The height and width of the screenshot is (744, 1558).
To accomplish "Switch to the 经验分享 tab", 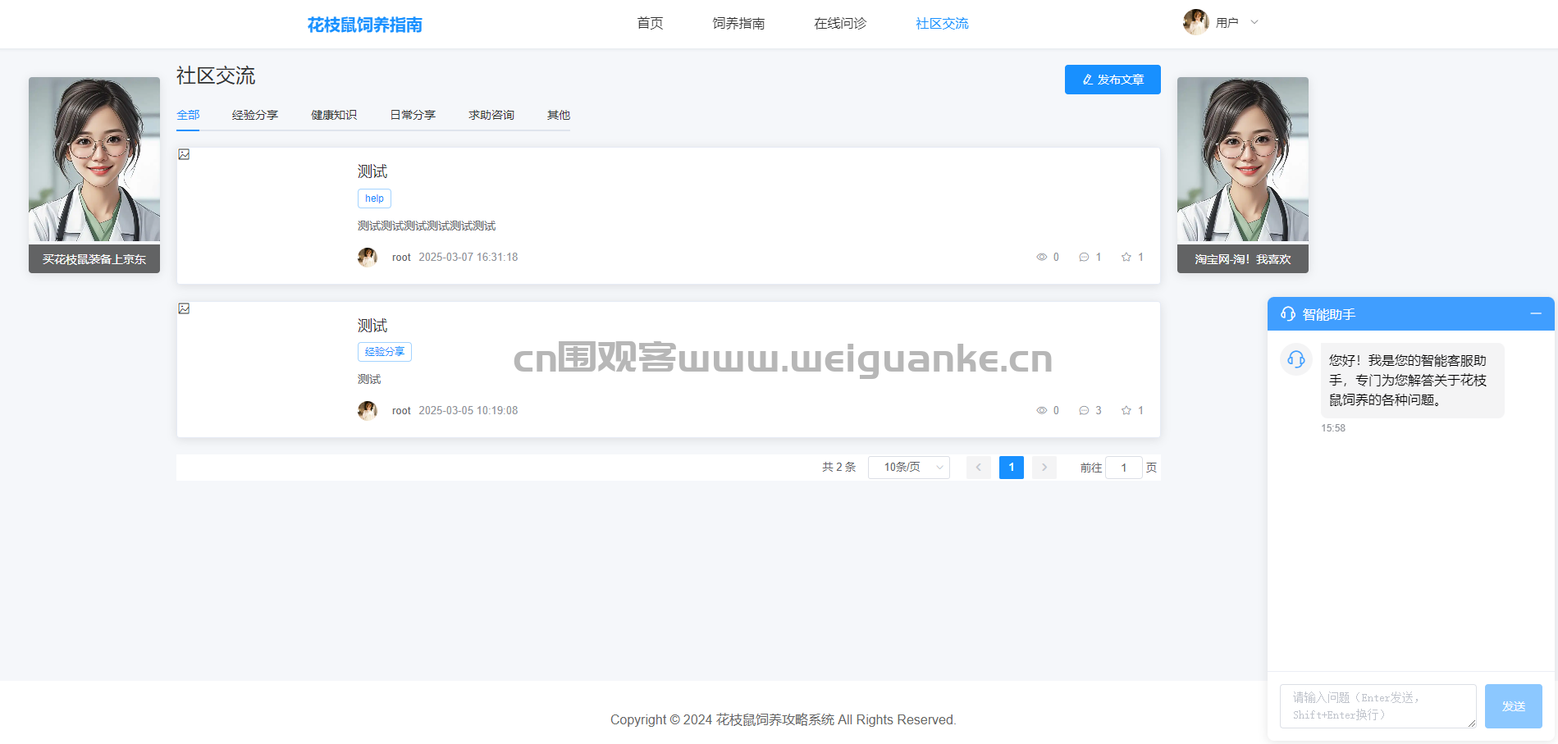I will tap(254, 115).
